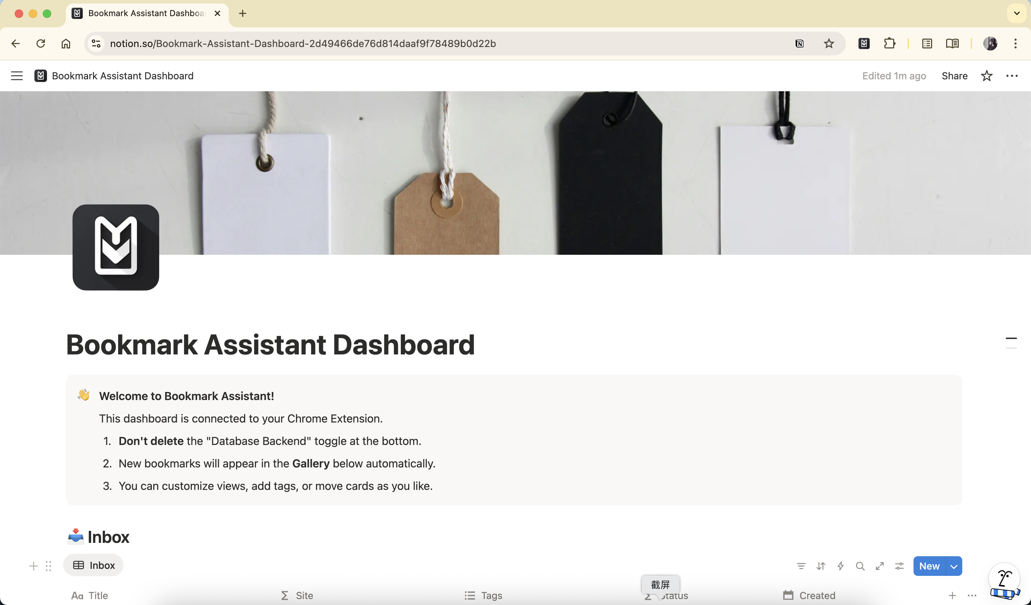Open the table row options ellipsis near the plus

coord(971,596)
